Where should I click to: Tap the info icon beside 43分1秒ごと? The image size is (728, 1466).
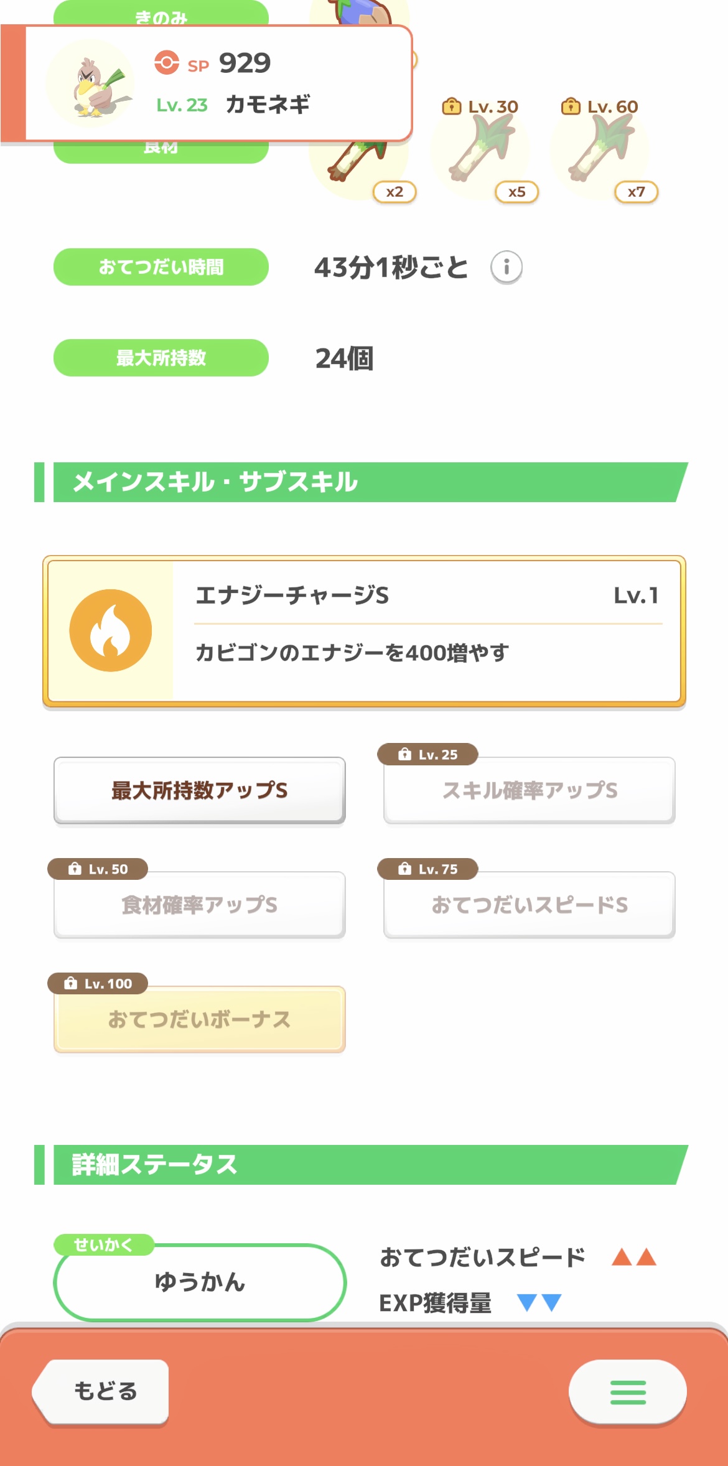[506, 268]
